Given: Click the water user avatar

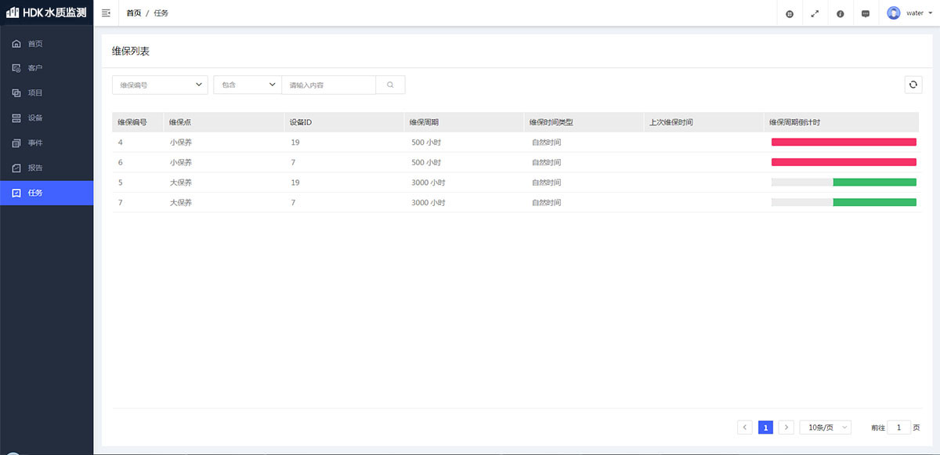Looking at the screenshot, I should coord(894,13).
